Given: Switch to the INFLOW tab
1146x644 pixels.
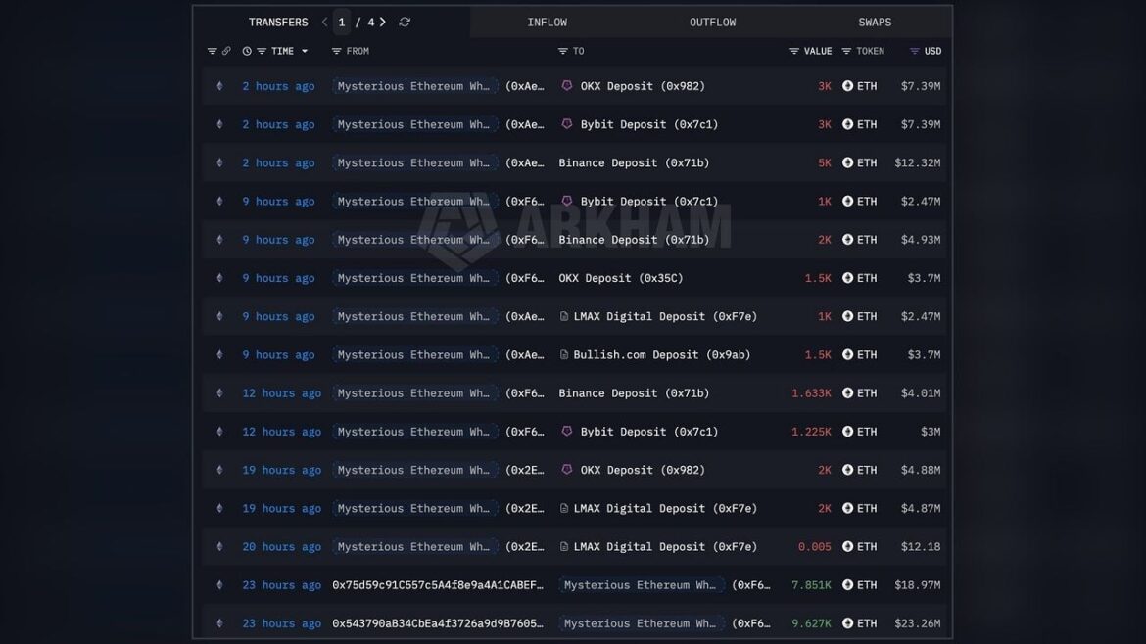Looking at the screenshot, I should tap(548, 22).
